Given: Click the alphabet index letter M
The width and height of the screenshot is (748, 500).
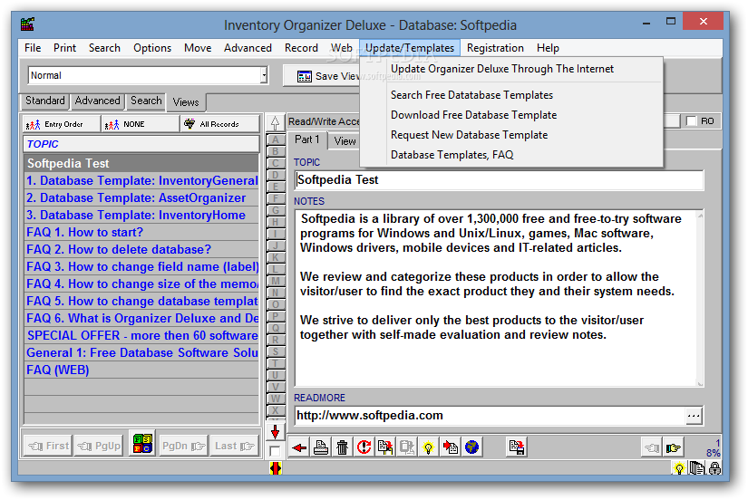Looking at the screenshot, I should pos(276,281).
